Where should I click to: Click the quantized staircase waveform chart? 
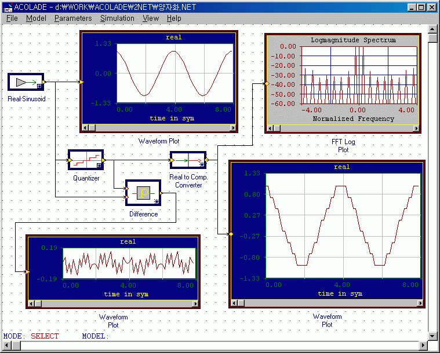click(343, 226)
